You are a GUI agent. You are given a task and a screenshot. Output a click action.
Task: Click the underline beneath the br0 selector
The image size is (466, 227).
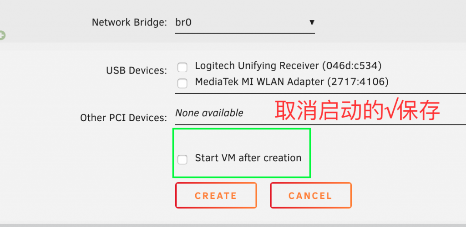click(245, 33)
